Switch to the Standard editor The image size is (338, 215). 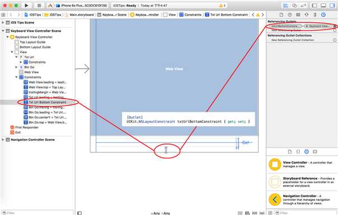click(x=285, y=6)
